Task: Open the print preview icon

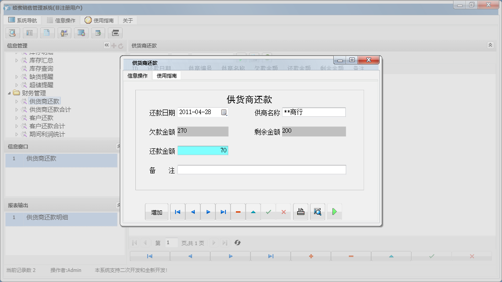Action: tap(318, 211)
